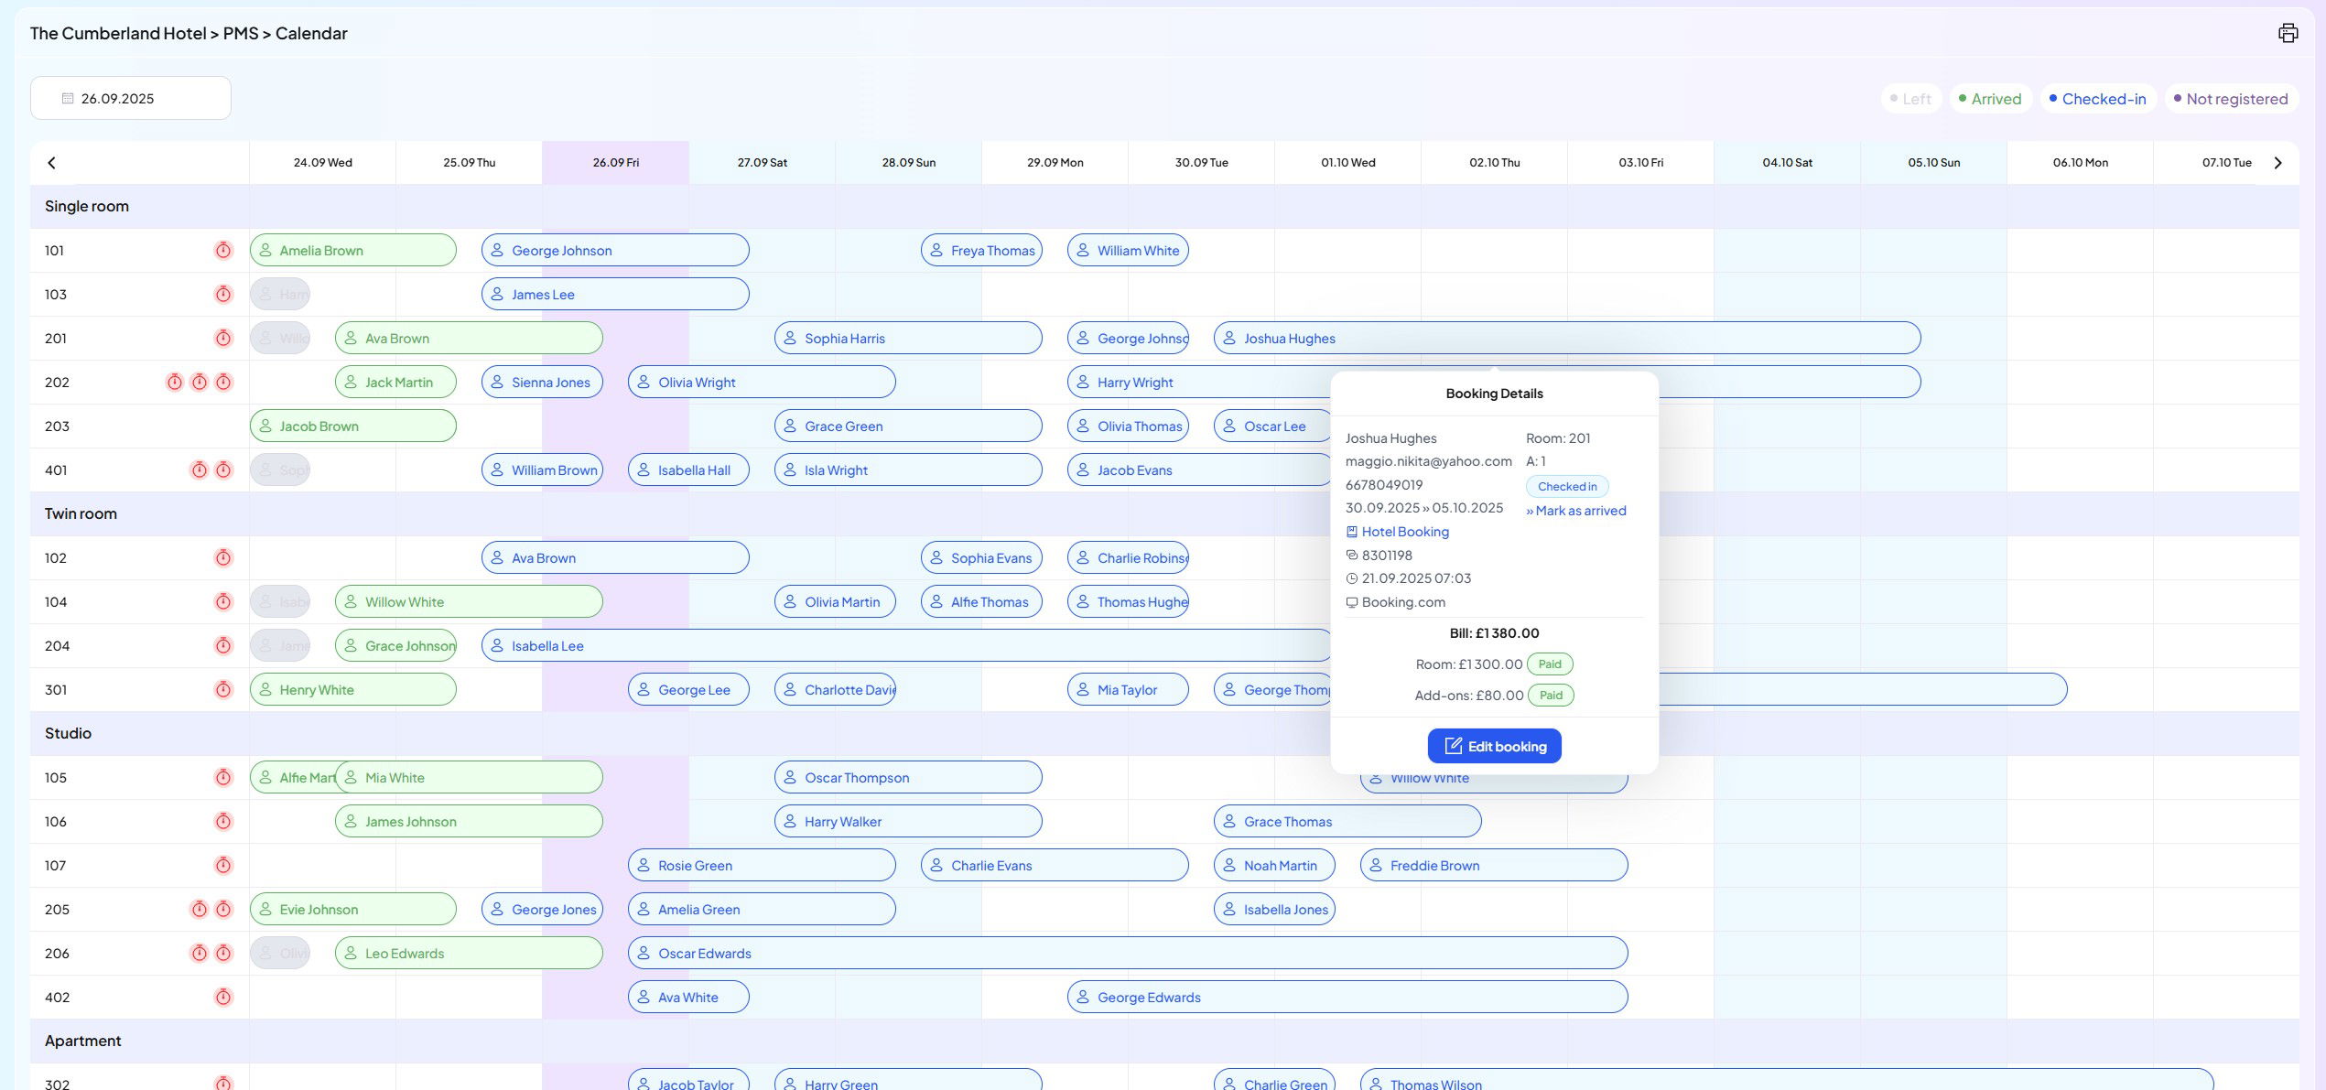Toggle the Arrived status filter
Image resolution: width=2326 pixels, height=1090 pixels.
tap(1990, 99)
